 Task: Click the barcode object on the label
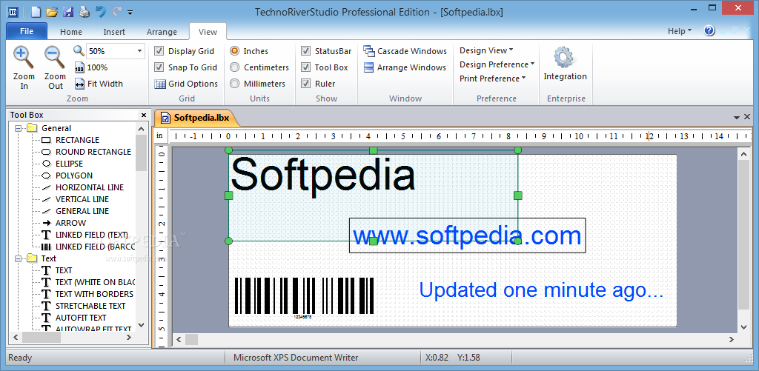point(304,298)
